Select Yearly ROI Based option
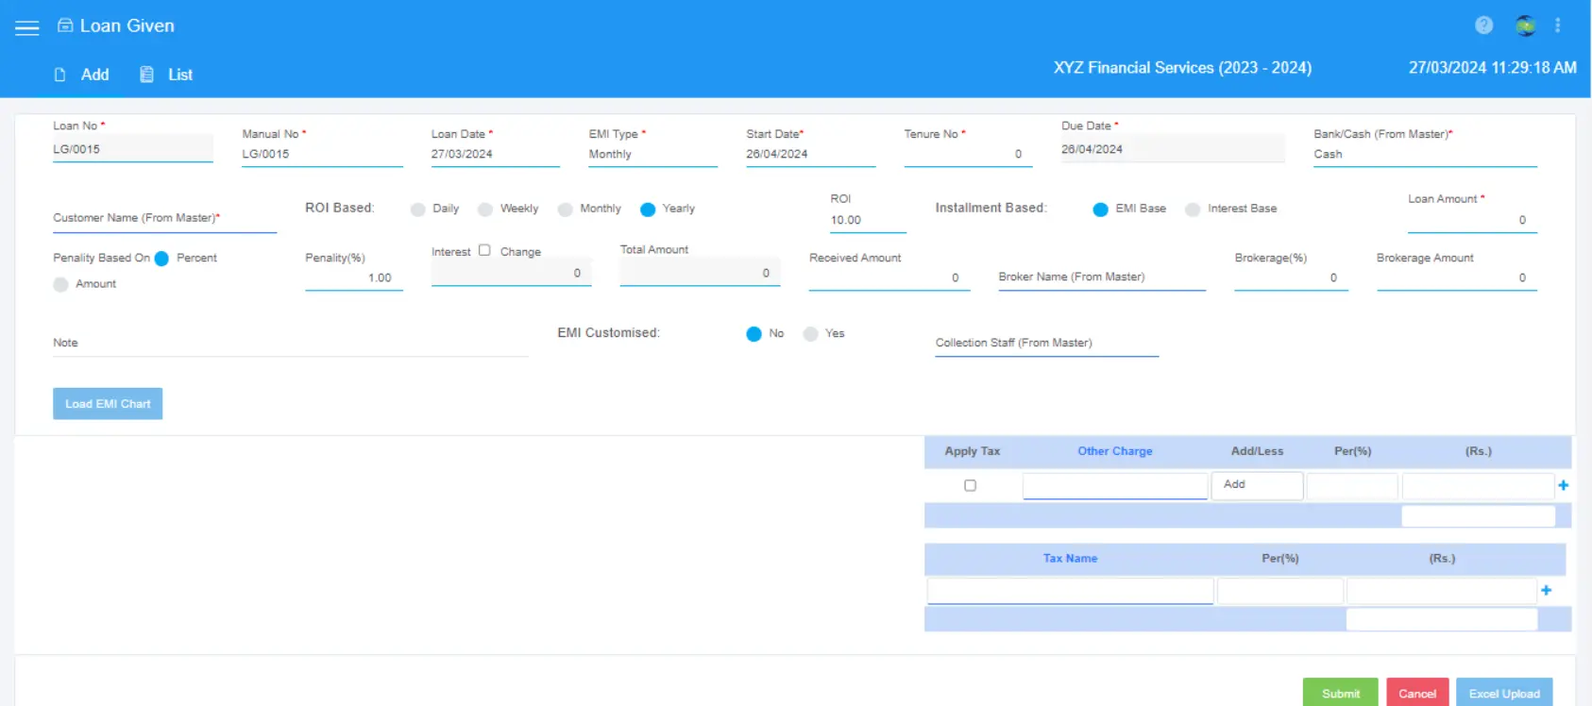 point(648,210)
